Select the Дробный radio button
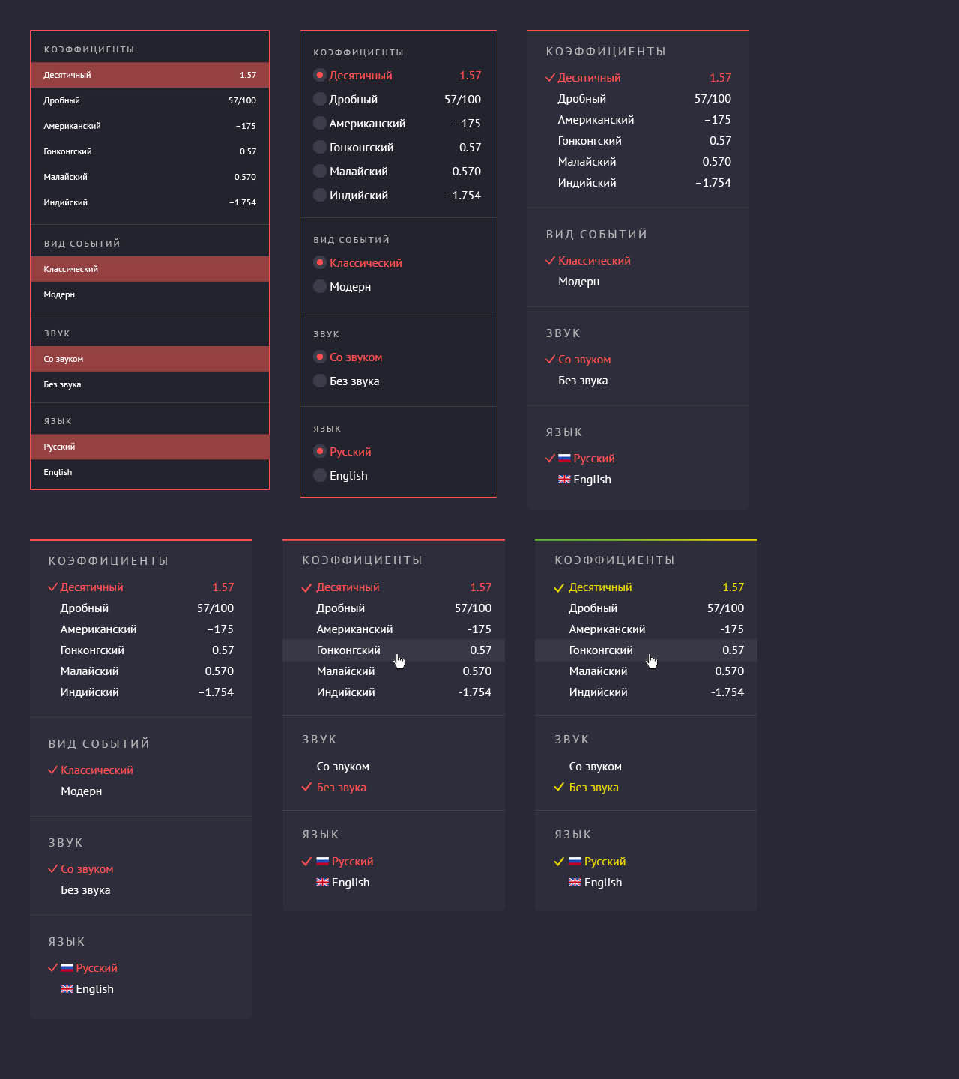This screenshot has width=959, height=1079. (x=320, y=100)
